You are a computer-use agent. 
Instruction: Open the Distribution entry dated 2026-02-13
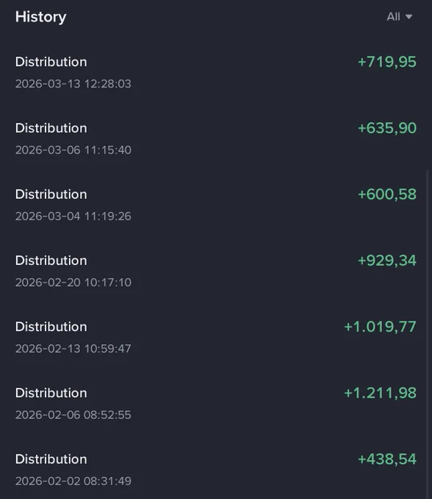(x=216, y=338)
